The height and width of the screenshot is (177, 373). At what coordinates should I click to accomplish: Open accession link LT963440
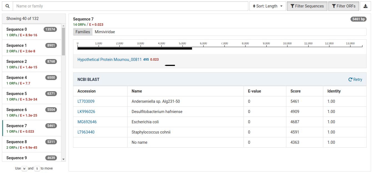[86, 132]
